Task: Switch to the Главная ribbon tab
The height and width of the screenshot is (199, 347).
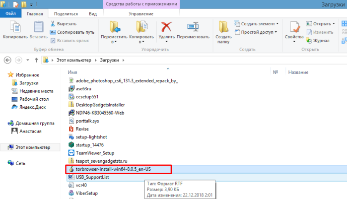Action: [35, 14]
